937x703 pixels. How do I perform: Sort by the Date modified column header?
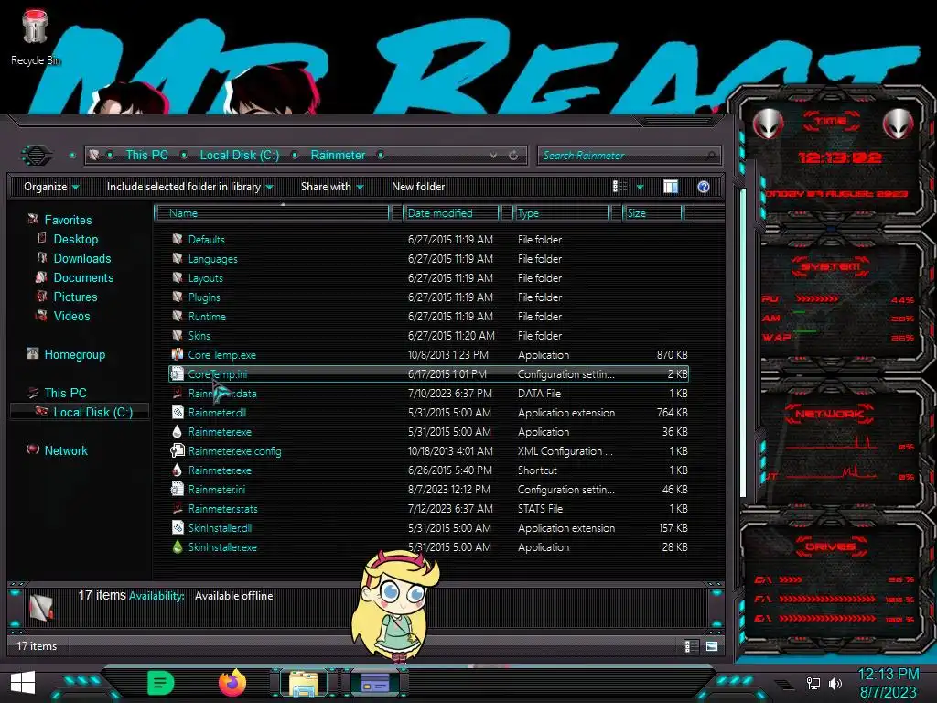click(x=451, y=213)
